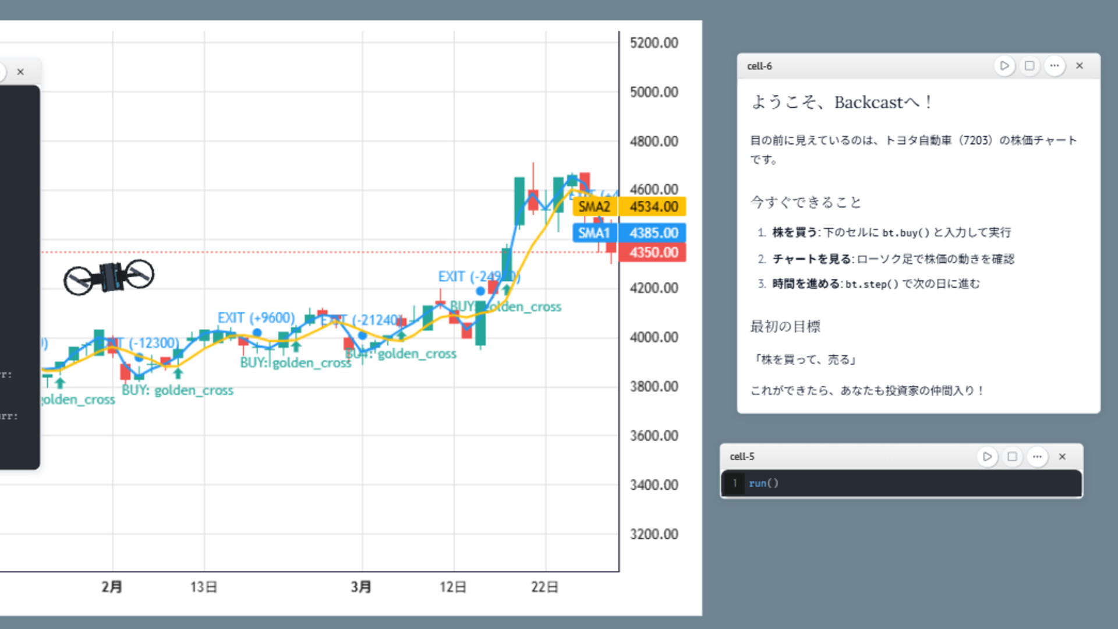
Task: Stop execution of cell-6
Action: point(1029,66)
